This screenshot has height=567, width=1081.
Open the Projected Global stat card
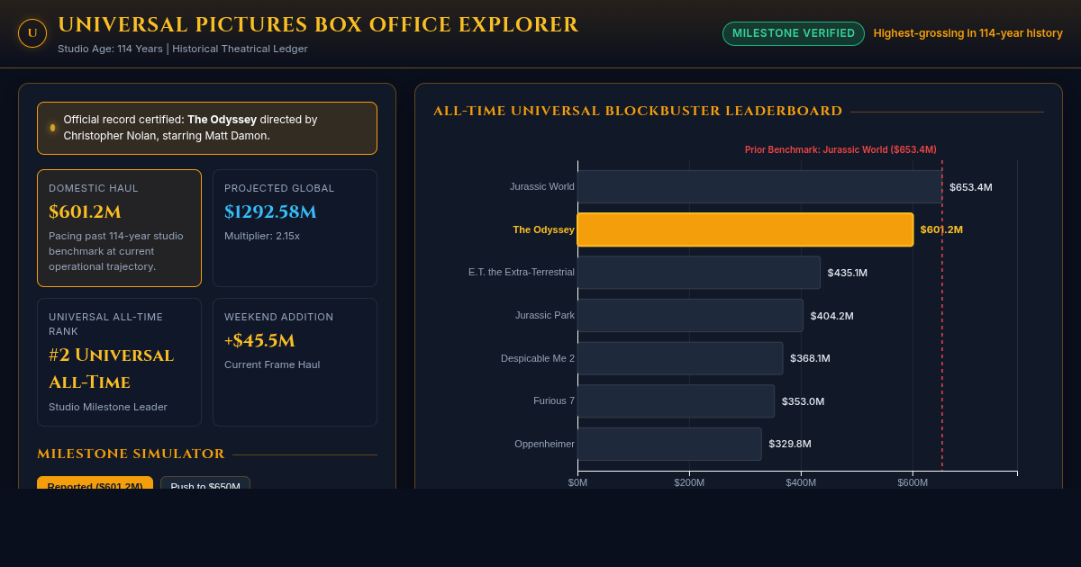point(295,228)
